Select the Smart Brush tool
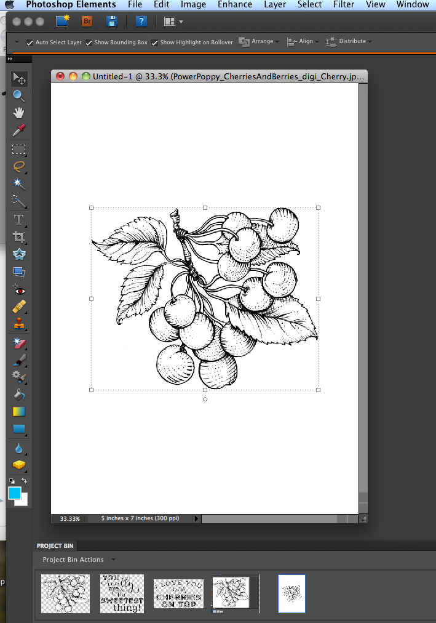436x623 pixels. tap(18, 376)
